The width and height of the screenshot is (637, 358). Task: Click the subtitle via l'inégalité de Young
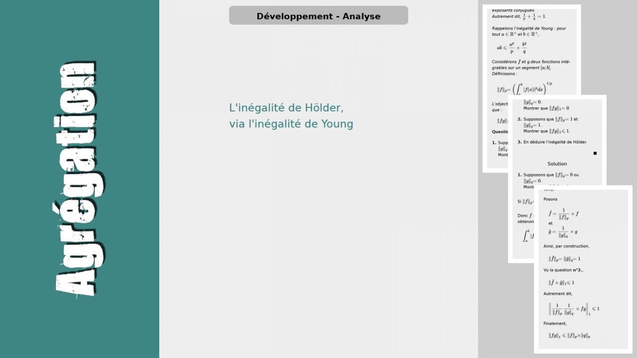tap(291, 124)
